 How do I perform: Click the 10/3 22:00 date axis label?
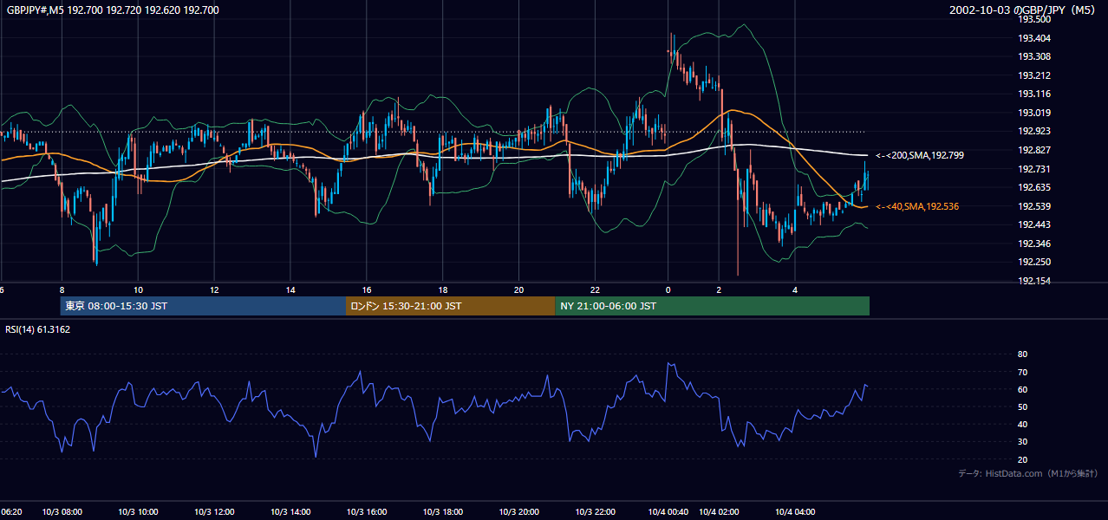pos(596,511)
